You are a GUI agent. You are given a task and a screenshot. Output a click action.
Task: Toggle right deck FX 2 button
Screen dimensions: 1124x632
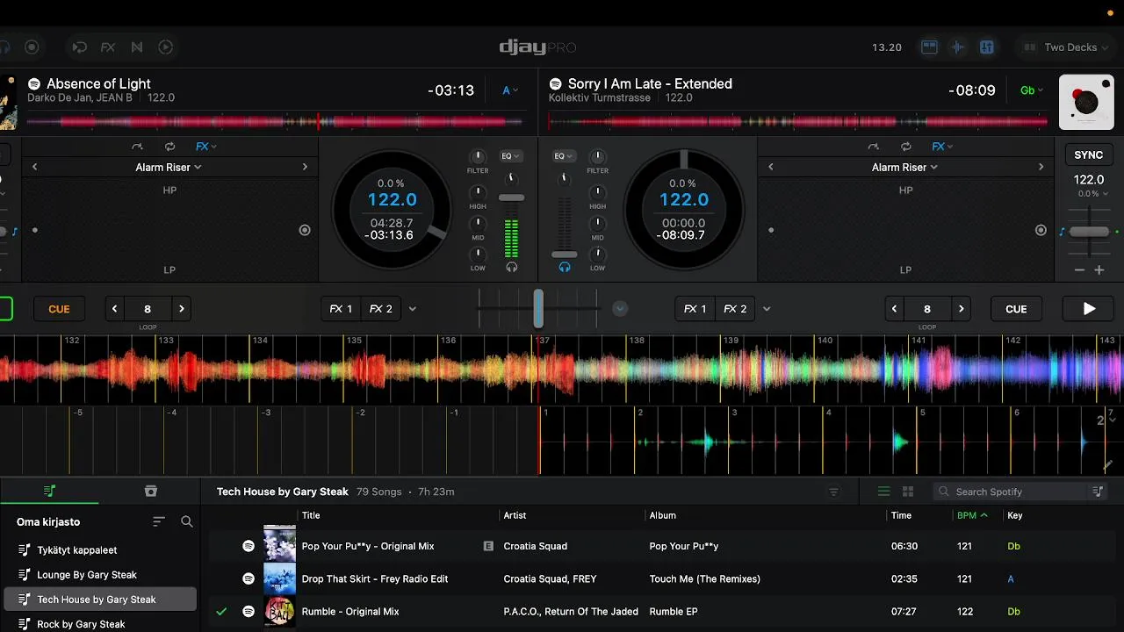(x=735, y=309)
